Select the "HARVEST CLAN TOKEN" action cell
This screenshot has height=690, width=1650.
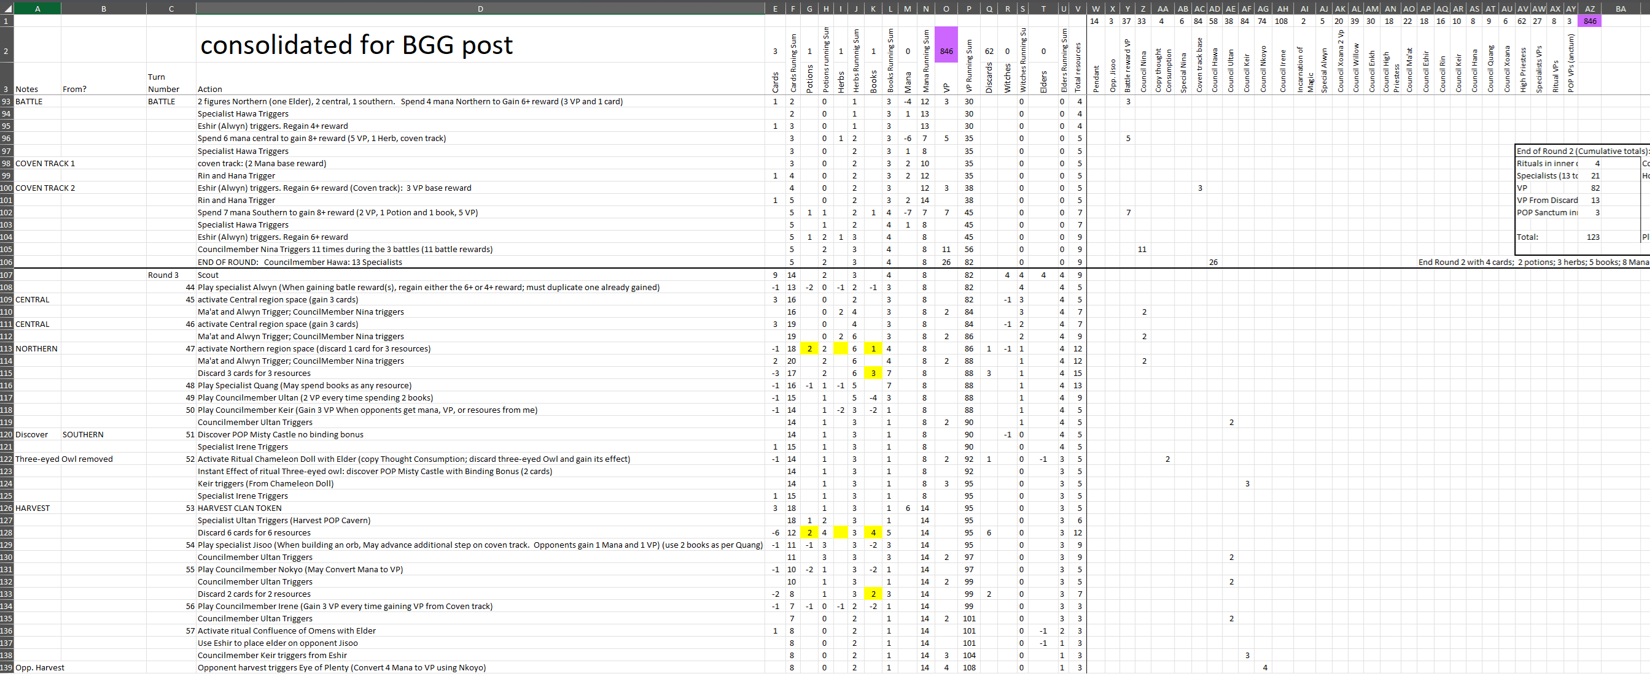[x=480, y=508]
